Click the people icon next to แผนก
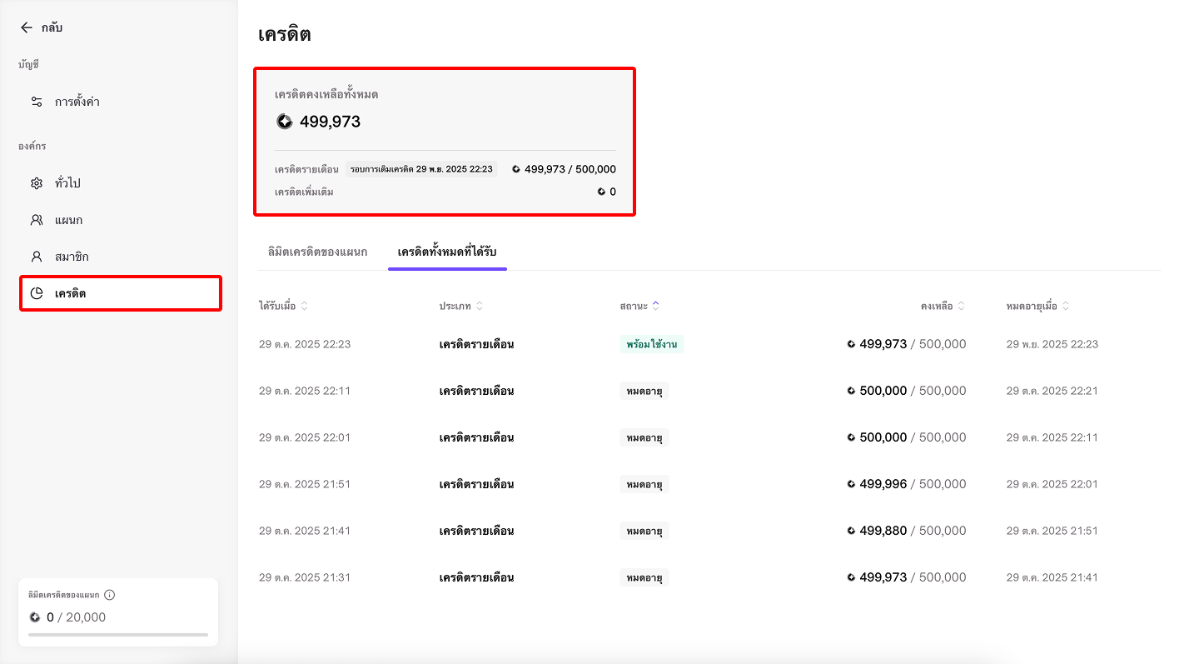1179x664 pixels. point(37,220)
